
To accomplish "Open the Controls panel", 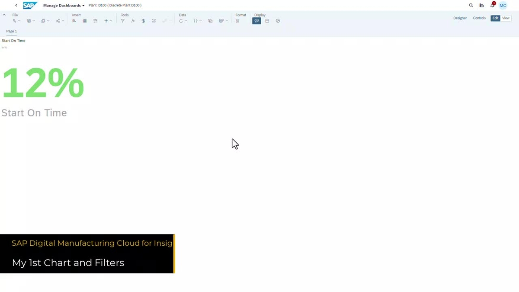I will pos(479,18).
